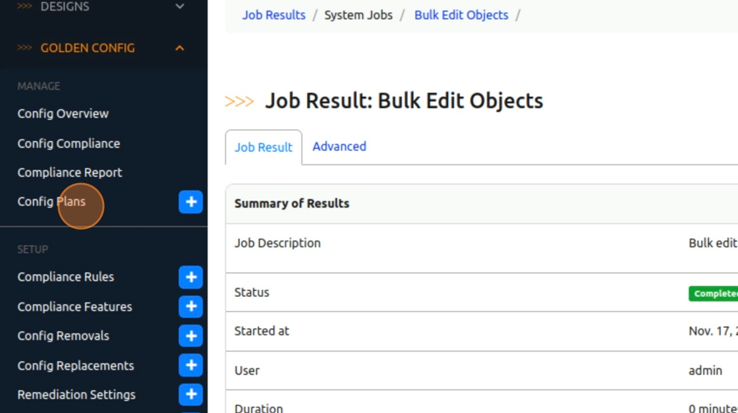
Task: Open Job Results breadcrumb link
Action: tap(274, 15)
